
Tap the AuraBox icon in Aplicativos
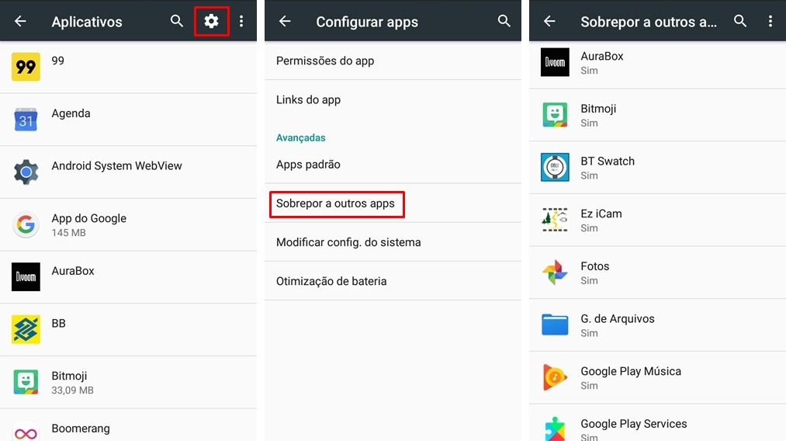pyautogui.click(x=26, y=277)
